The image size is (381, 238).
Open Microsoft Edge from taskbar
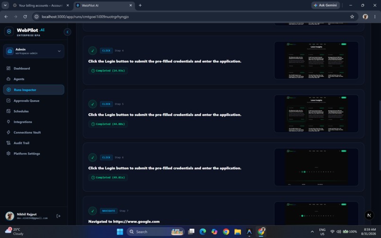pos(203,232)
